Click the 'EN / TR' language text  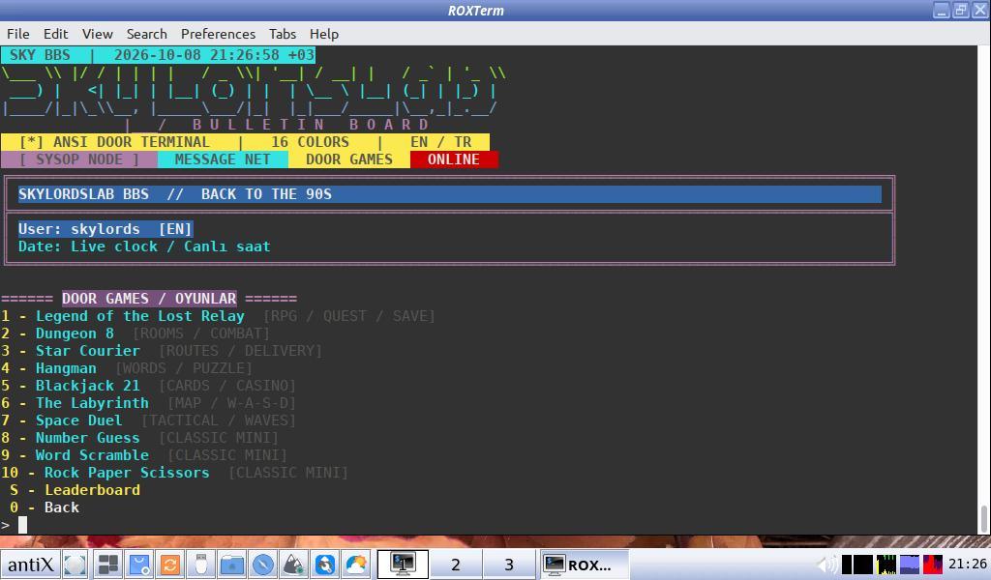tap(441, 142)
